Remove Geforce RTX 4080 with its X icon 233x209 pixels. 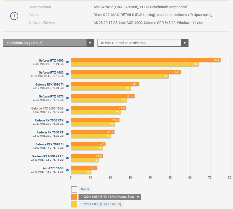coord(67,74)
